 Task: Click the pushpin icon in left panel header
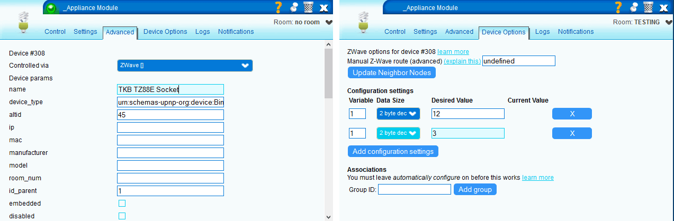click(x=294, y=7)
